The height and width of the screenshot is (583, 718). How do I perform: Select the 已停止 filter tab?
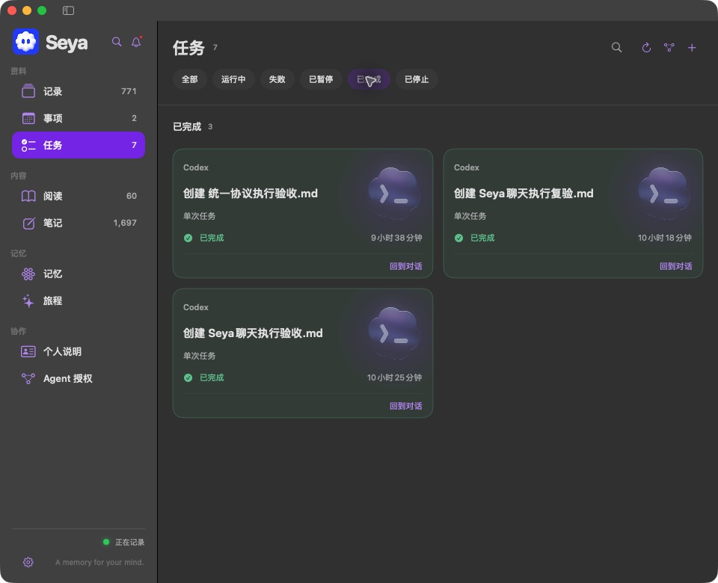[417, 79]
